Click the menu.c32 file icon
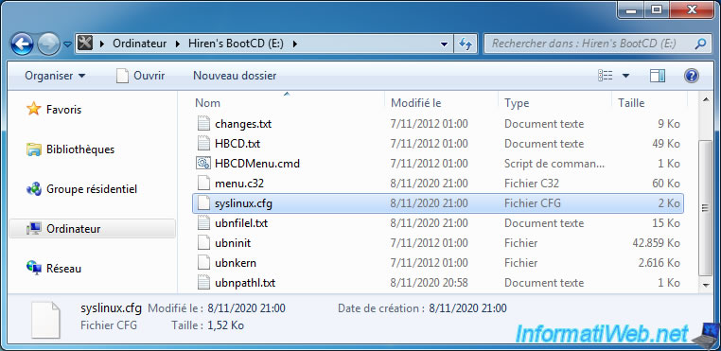Screen dimensions: 721x351 click(203, 184)
